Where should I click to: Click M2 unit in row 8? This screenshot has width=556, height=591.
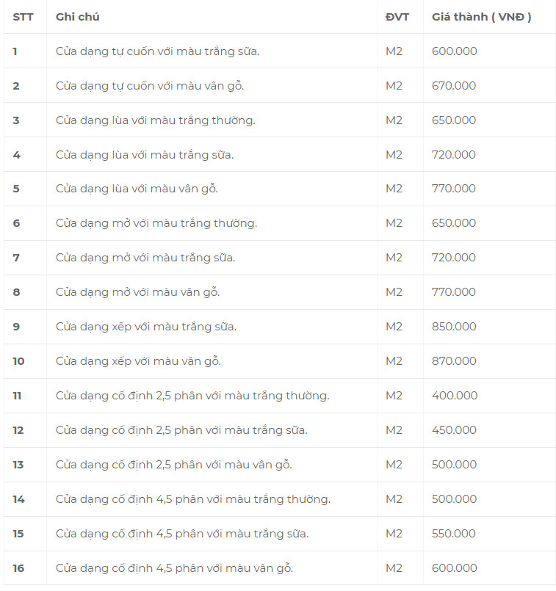point(394,292)
